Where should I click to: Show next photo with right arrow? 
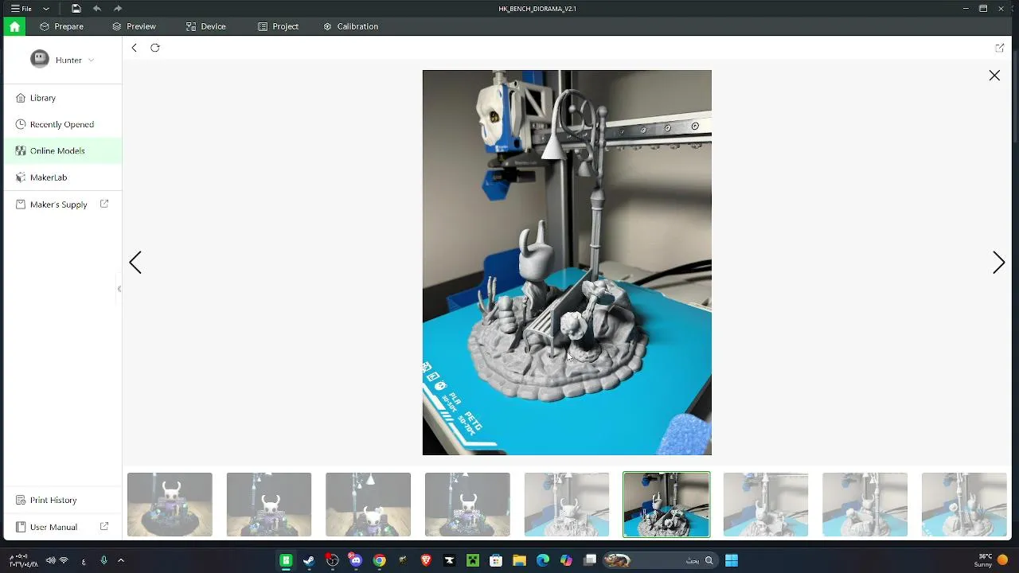point(998,263)
